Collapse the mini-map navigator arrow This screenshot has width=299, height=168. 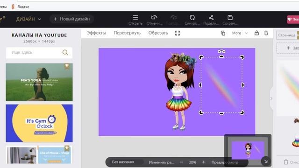tap(266, 161)
